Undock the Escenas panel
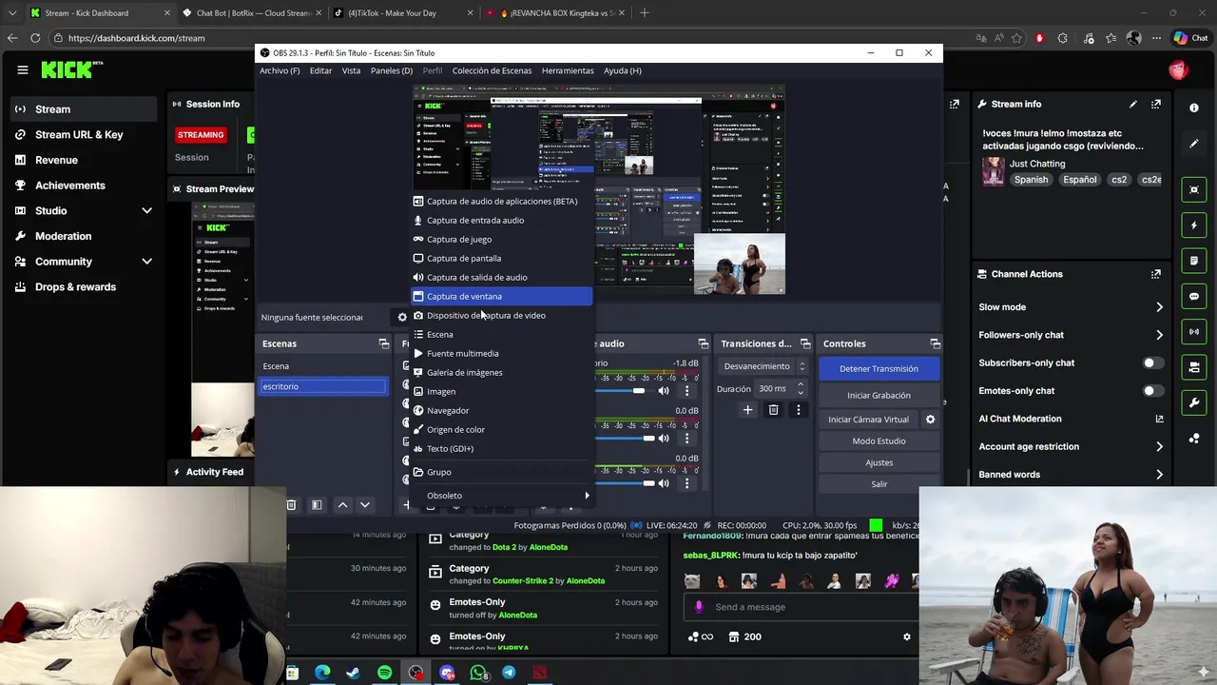The image size is (1217, 685). coord(383,343)
